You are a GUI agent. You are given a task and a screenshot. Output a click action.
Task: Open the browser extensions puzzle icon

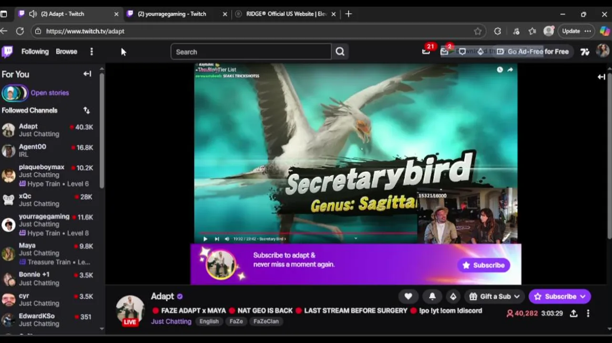click(498, 31)
